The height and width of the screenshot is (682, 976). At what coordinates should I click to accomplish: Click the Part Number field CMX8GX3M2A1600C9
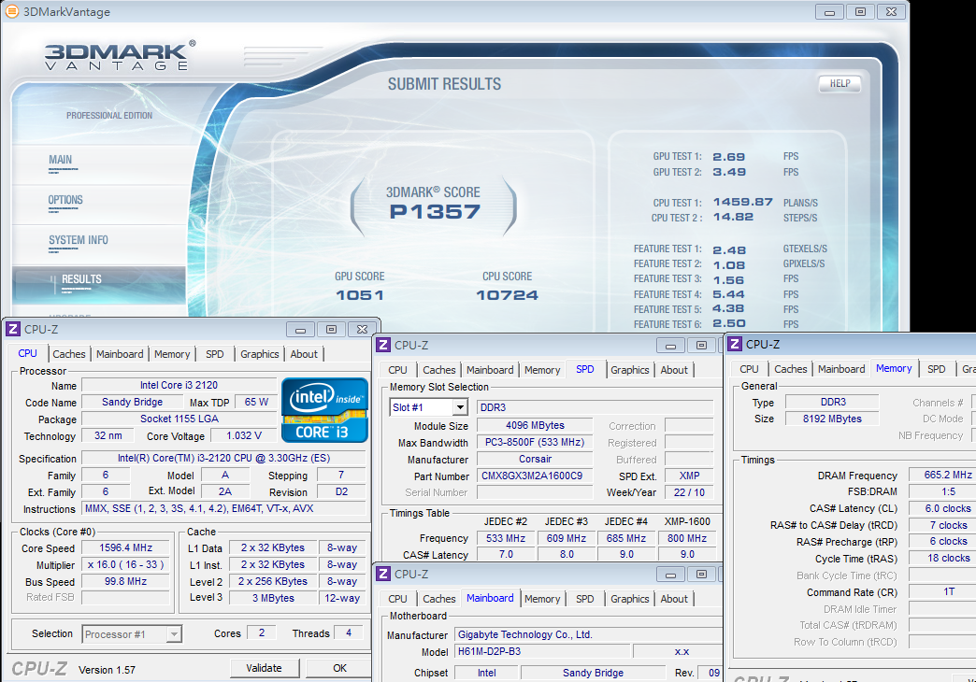pos(535,476)
